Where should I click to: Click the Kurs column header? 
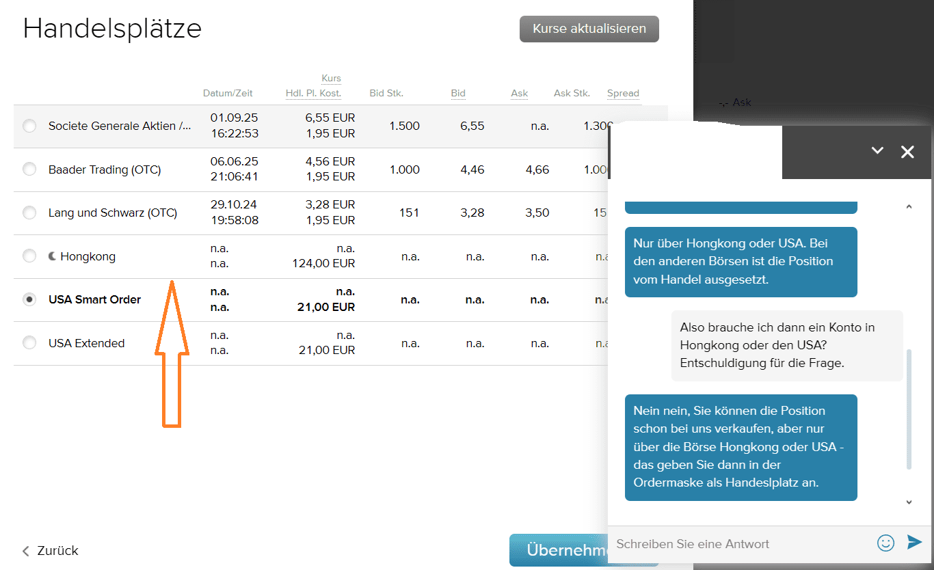(x=331, y=78)
